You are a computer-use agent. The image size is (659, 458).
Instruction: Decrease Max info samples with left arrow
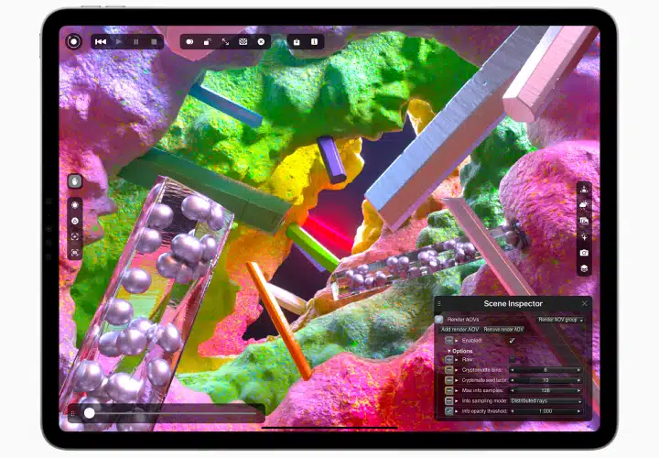tap(513, 390)
